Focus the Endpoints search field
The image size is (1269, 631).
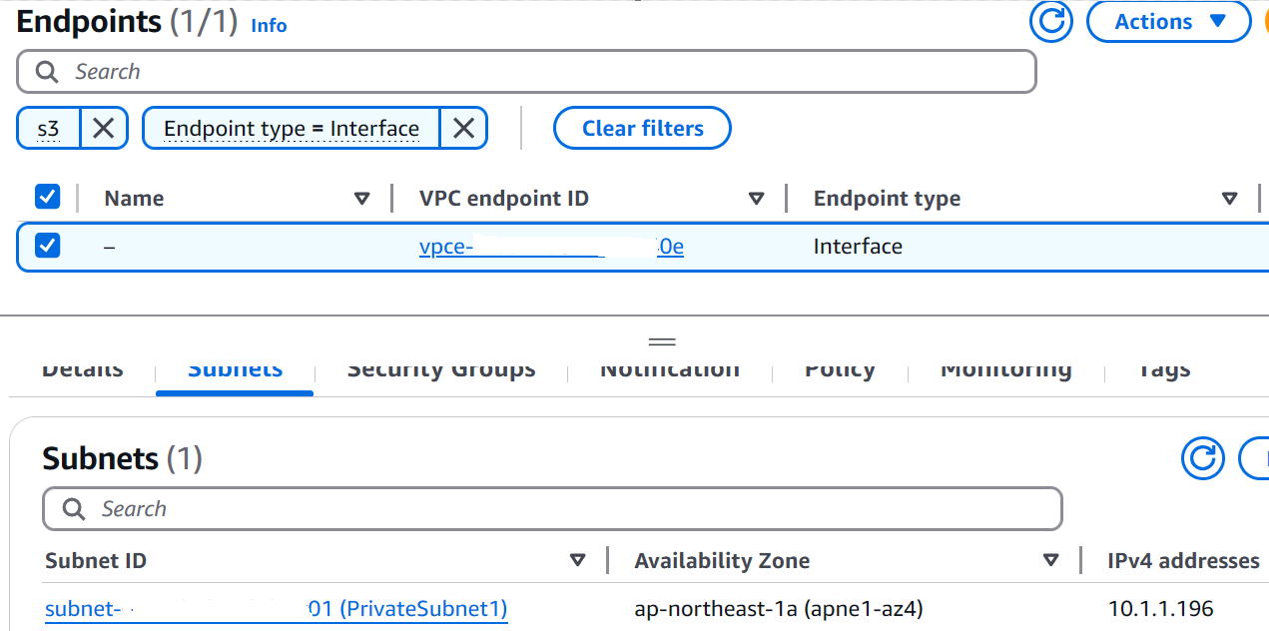pos(539,72)
